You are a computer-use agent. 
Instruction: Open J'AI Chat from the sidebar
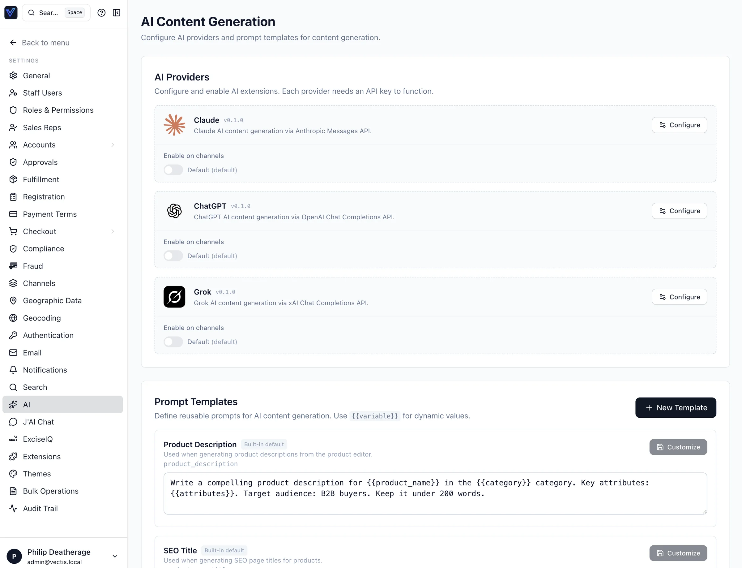click(x=39, y=422)
